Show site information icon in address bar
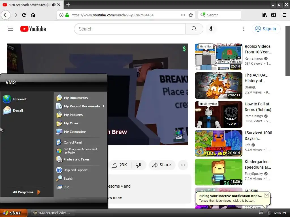The image size is (290, 217). 61,15
